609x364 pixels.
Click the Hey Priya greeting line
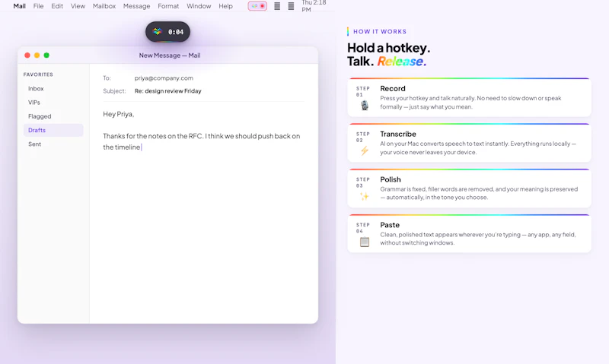click(x=119, y=114)
